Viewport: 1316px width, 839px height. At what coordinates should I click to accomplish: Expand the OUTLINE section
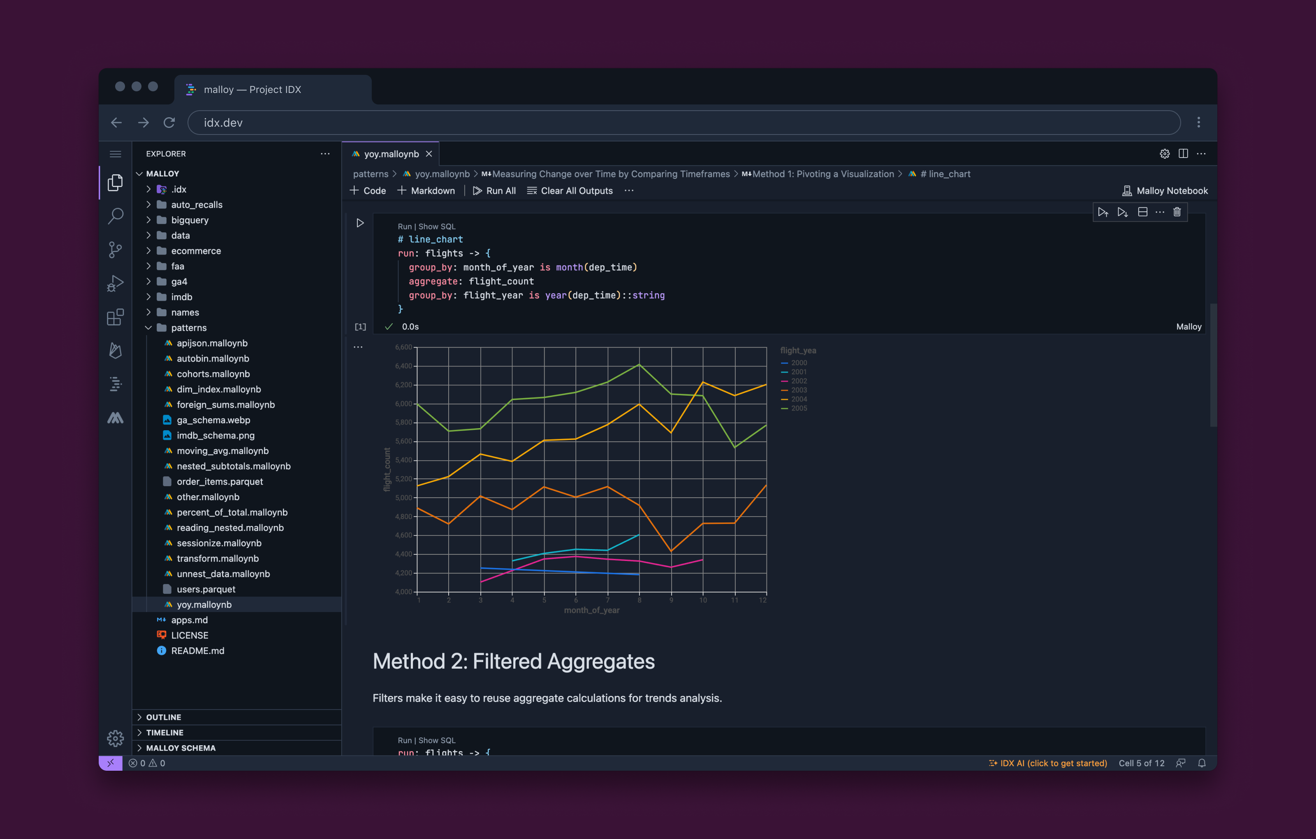(x=236, y=717)
